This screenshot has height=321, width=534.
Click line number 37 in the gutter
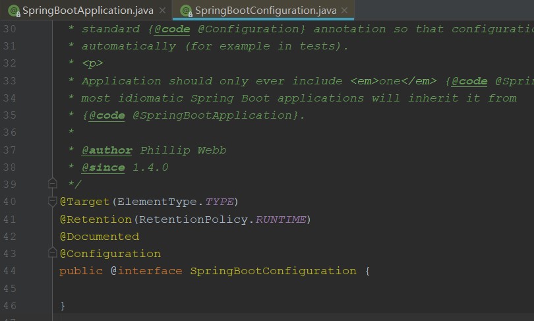(x=9, y=150)
